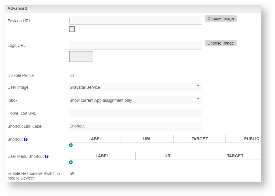Open the User Image dropdown
The image size is (275, 196).
pyautogui.click(x=135, y=87)
